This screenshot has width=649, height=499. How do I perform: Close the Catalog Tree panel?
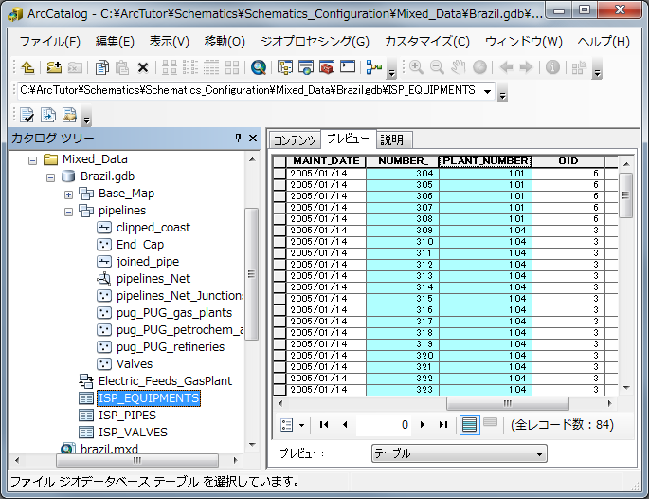(x=253, y=138)
